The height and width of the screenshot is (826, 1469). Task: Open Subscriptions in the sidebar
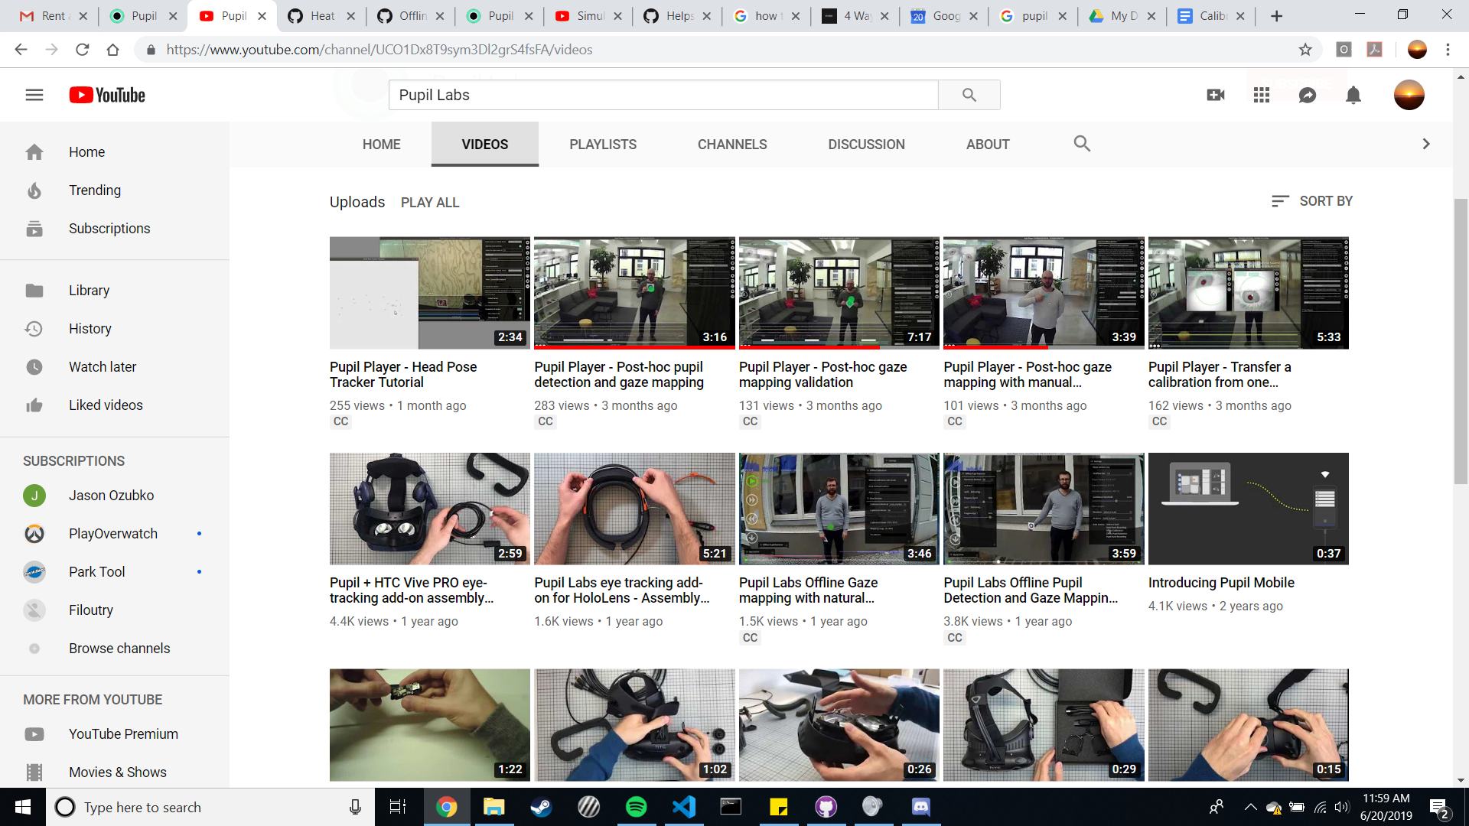115,229
